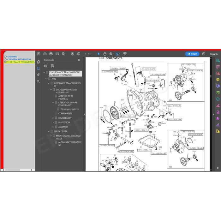Open the magenta Compress PDF file tool
The width and height of the screenshot is (221, 221).
pos(218,112)
